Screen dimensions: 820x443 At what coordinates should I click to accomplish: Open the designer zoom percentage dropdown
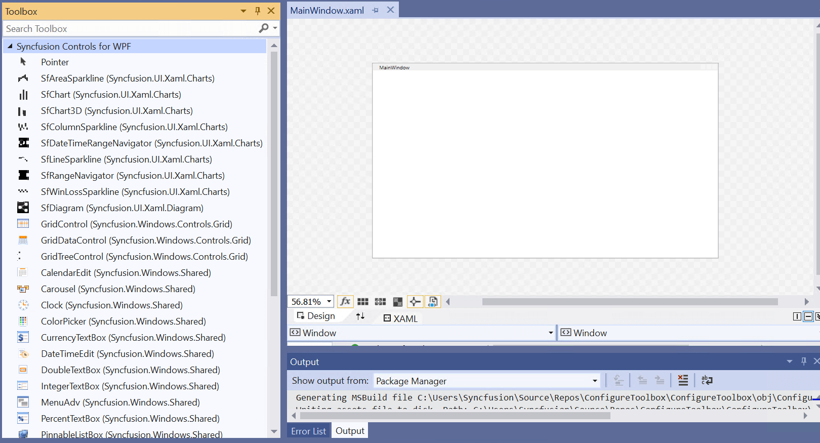coord(329,302)
